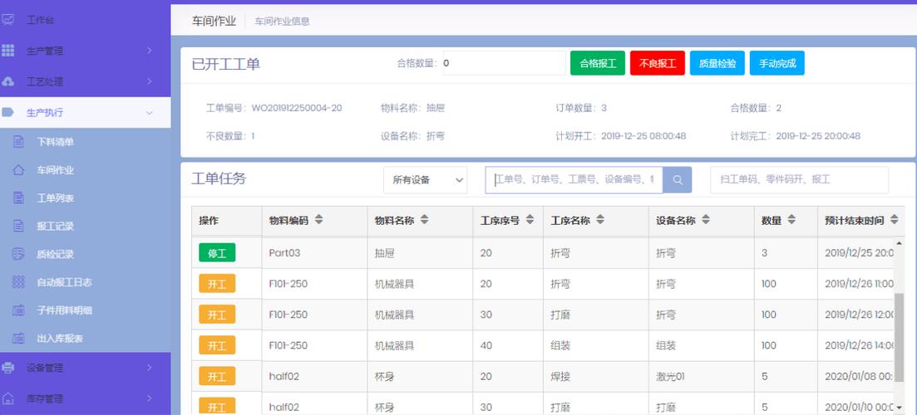The height and width of the screenshot is (415, 917).
Task: Click 开工 for F101-250 组装 row
Action: coord(217,345)
